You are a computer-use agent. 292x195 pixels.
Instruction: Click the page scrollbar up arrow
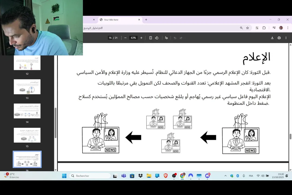tap(290, 45)
